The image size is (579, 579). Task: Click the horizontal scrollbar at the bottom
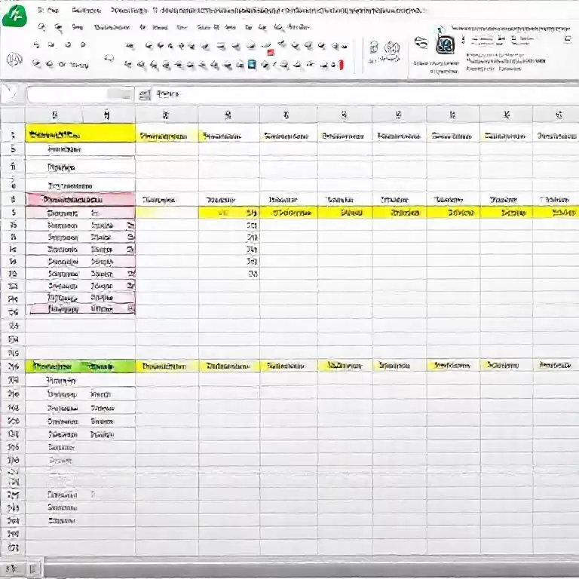(302, 568)
